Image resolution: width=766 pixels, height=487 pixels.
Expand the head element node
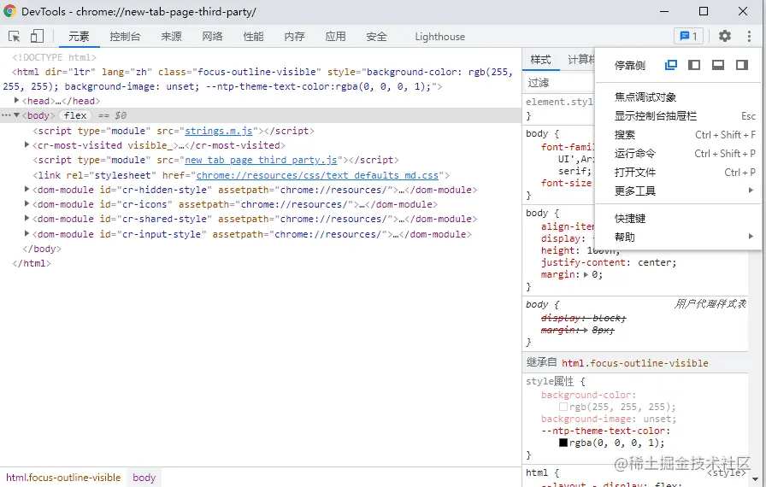pos(16,100)
